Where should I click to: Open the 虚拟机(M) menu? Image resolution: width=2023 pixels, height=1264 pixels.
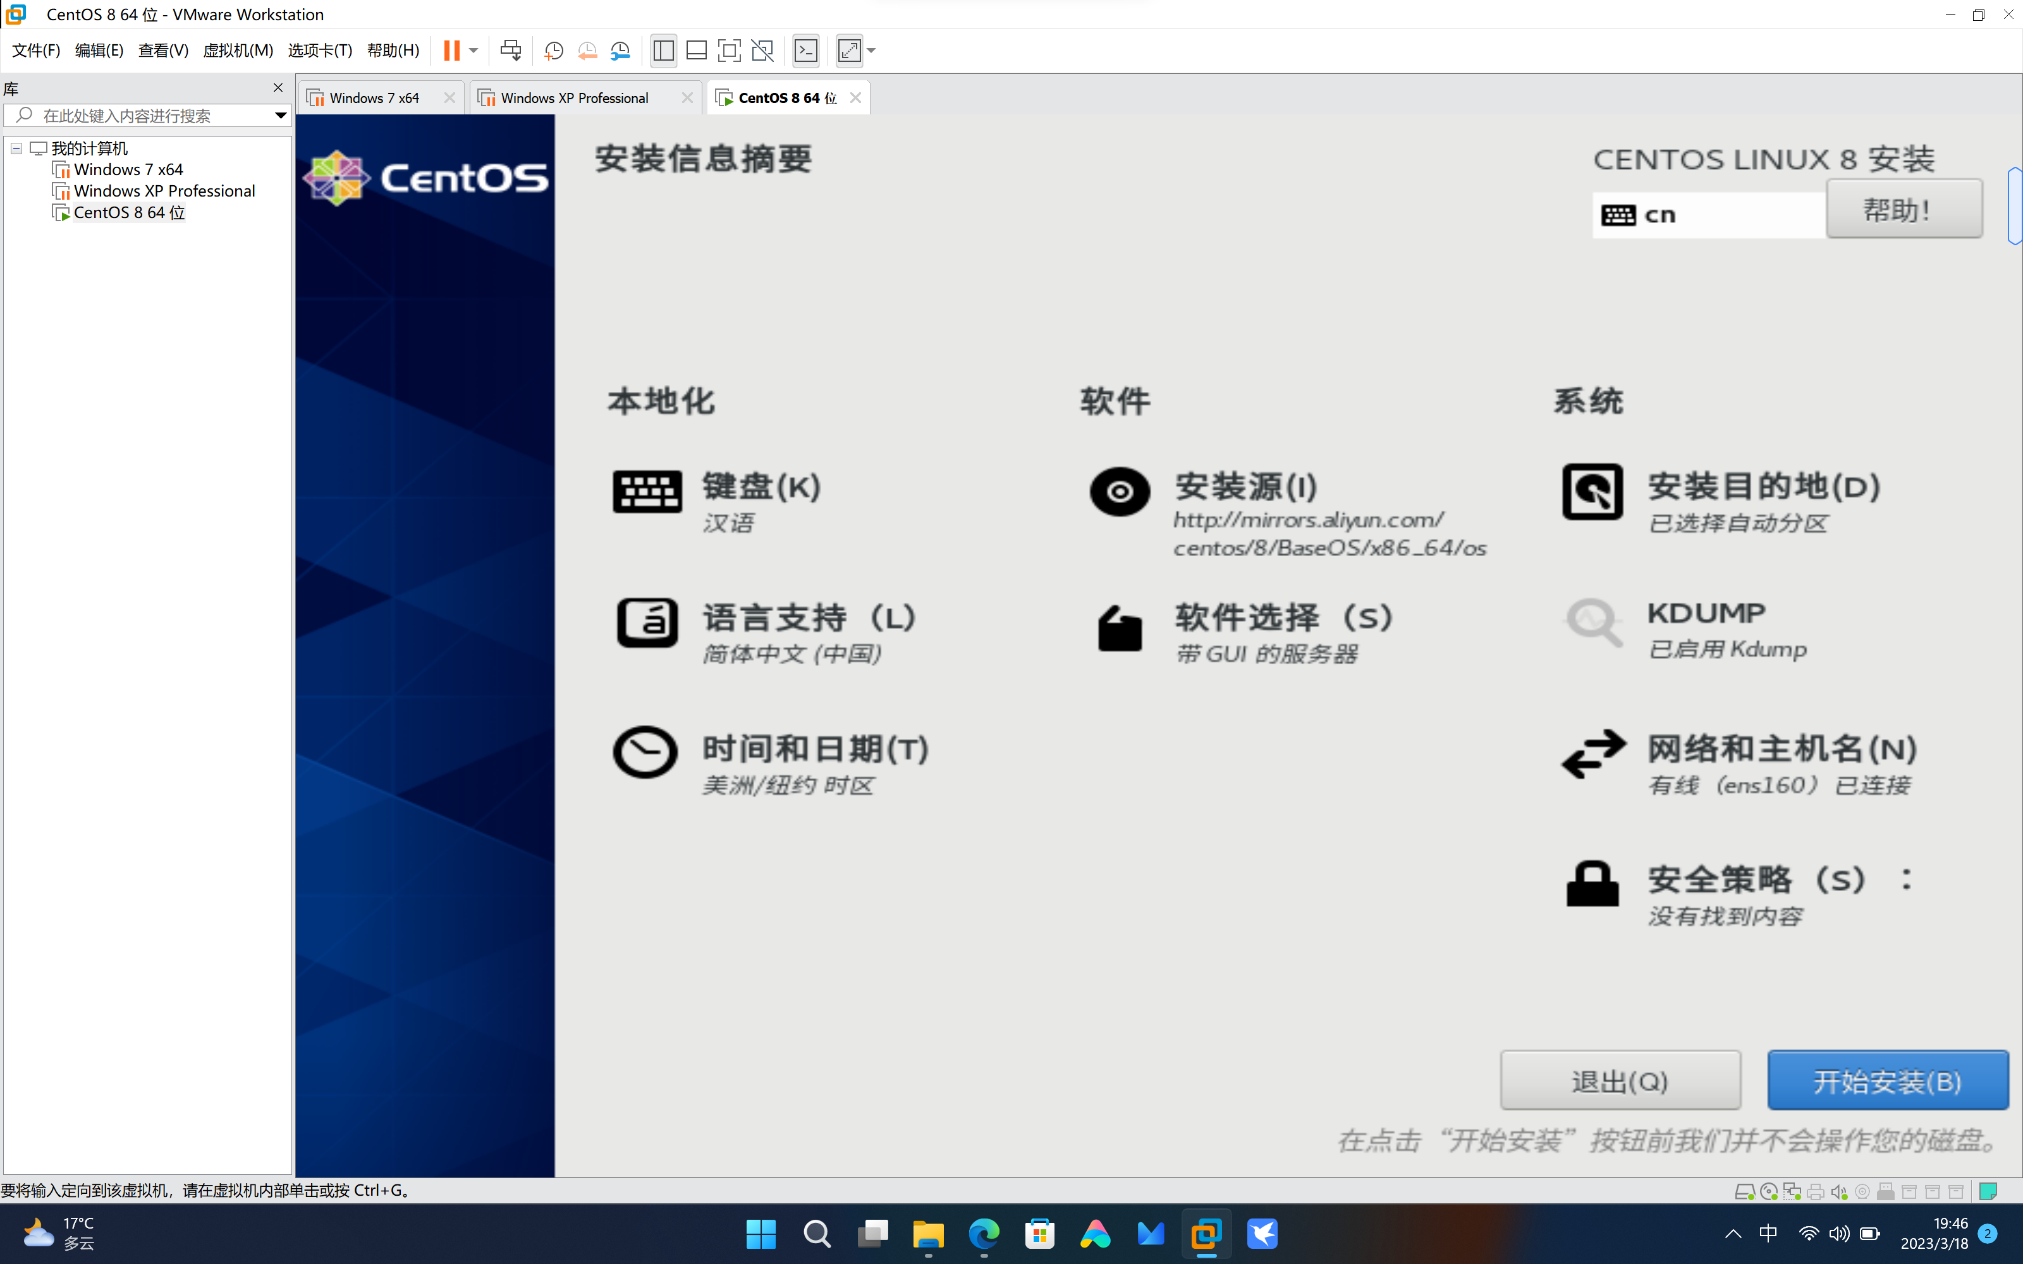[238, 50]
